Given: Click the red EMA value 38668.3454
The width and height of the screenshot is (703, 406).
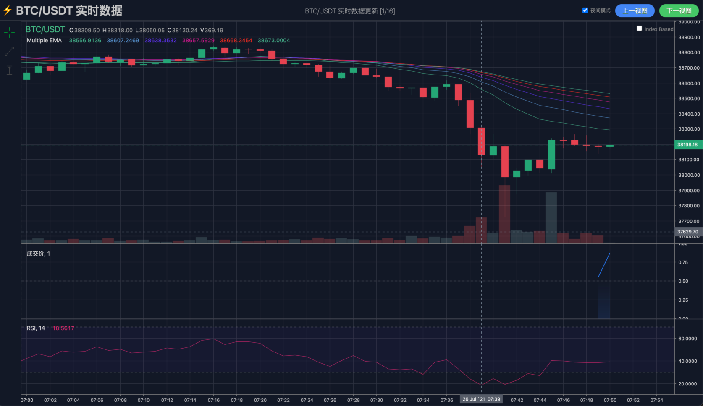Looking at the screenshot, I should click(x=236, y=41).
